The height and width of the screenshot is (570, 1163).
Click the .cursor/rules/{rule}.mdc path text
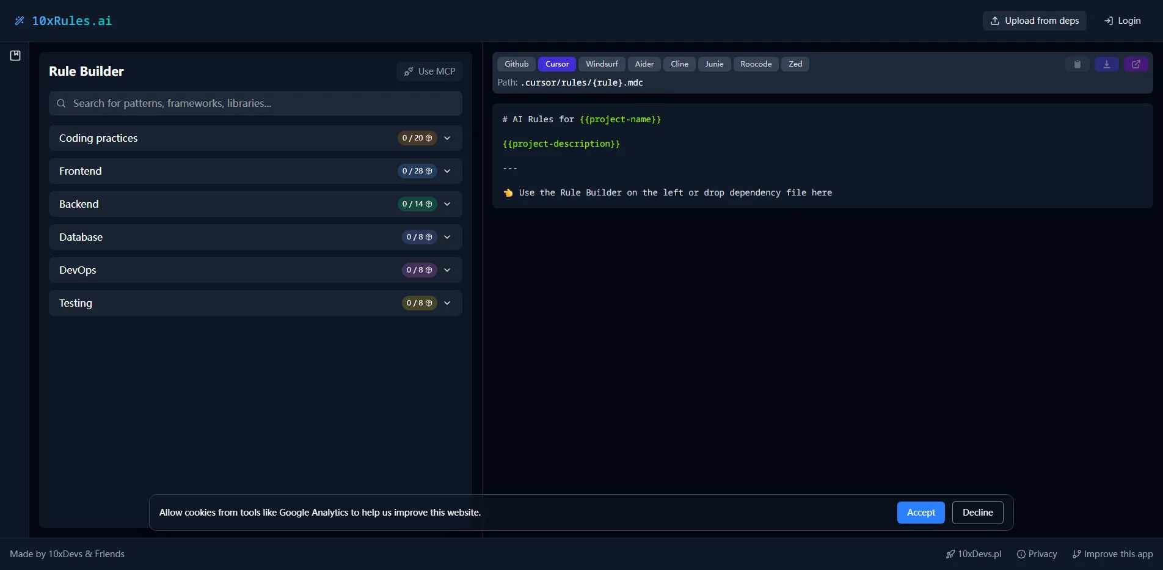582,82
